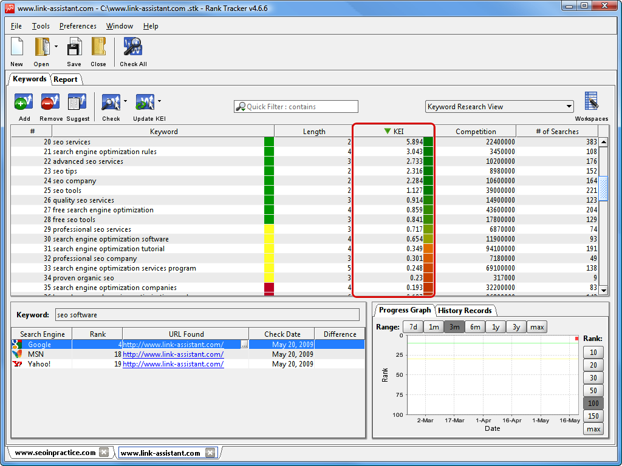Screen dimensions: 622x466
Task: Click the ellipsis button beside Google URL
Action: tap(244, 345)
